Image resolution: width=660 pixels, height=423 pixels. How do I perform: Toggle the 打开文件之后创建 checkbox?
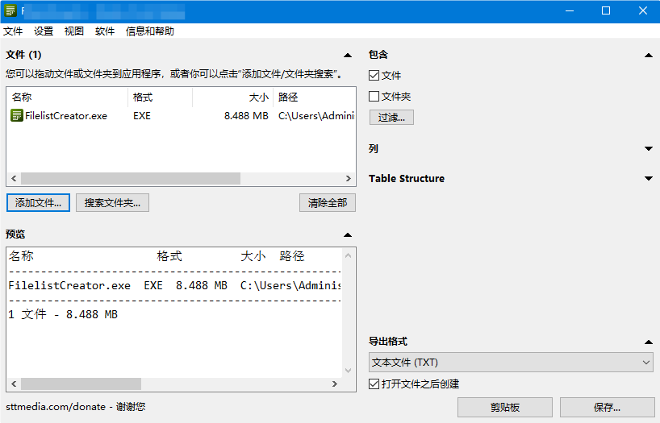tap(374, 384)
